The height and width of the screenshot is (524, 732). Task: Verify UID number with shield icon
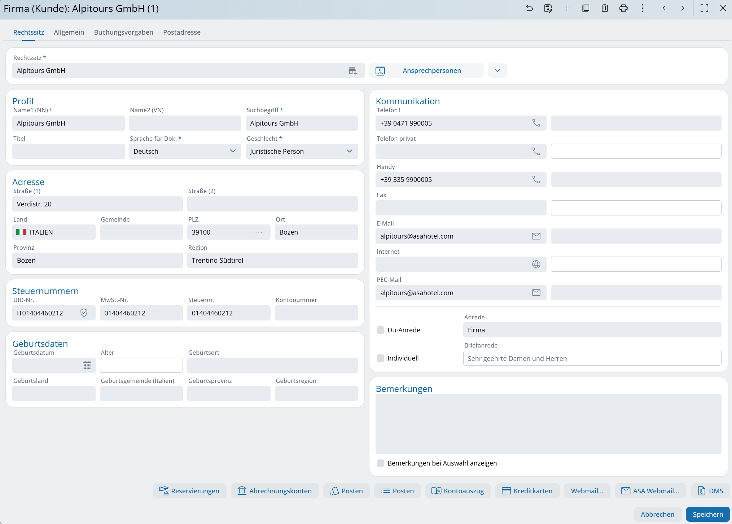click(x=84, y=313)
